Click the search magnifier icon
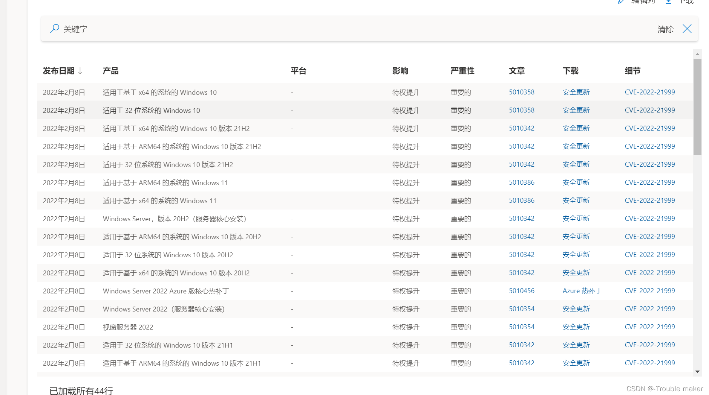 tap(55, 29)
